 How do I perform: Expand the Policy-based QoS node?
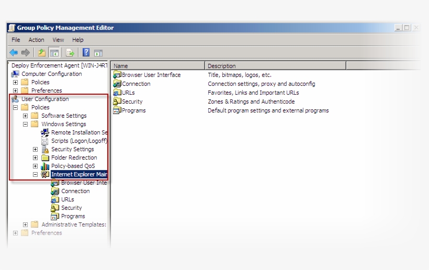click(x=35, y=166)
